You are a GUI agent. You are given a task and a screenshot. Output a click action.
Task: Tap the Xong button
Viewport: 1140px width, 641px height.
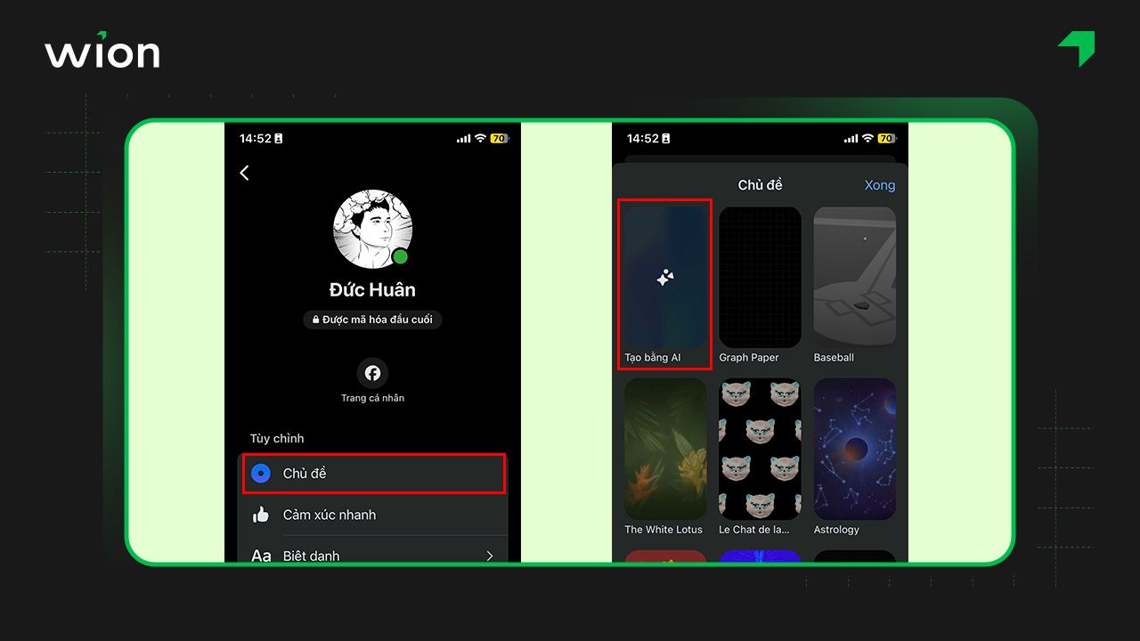[879, 185]
